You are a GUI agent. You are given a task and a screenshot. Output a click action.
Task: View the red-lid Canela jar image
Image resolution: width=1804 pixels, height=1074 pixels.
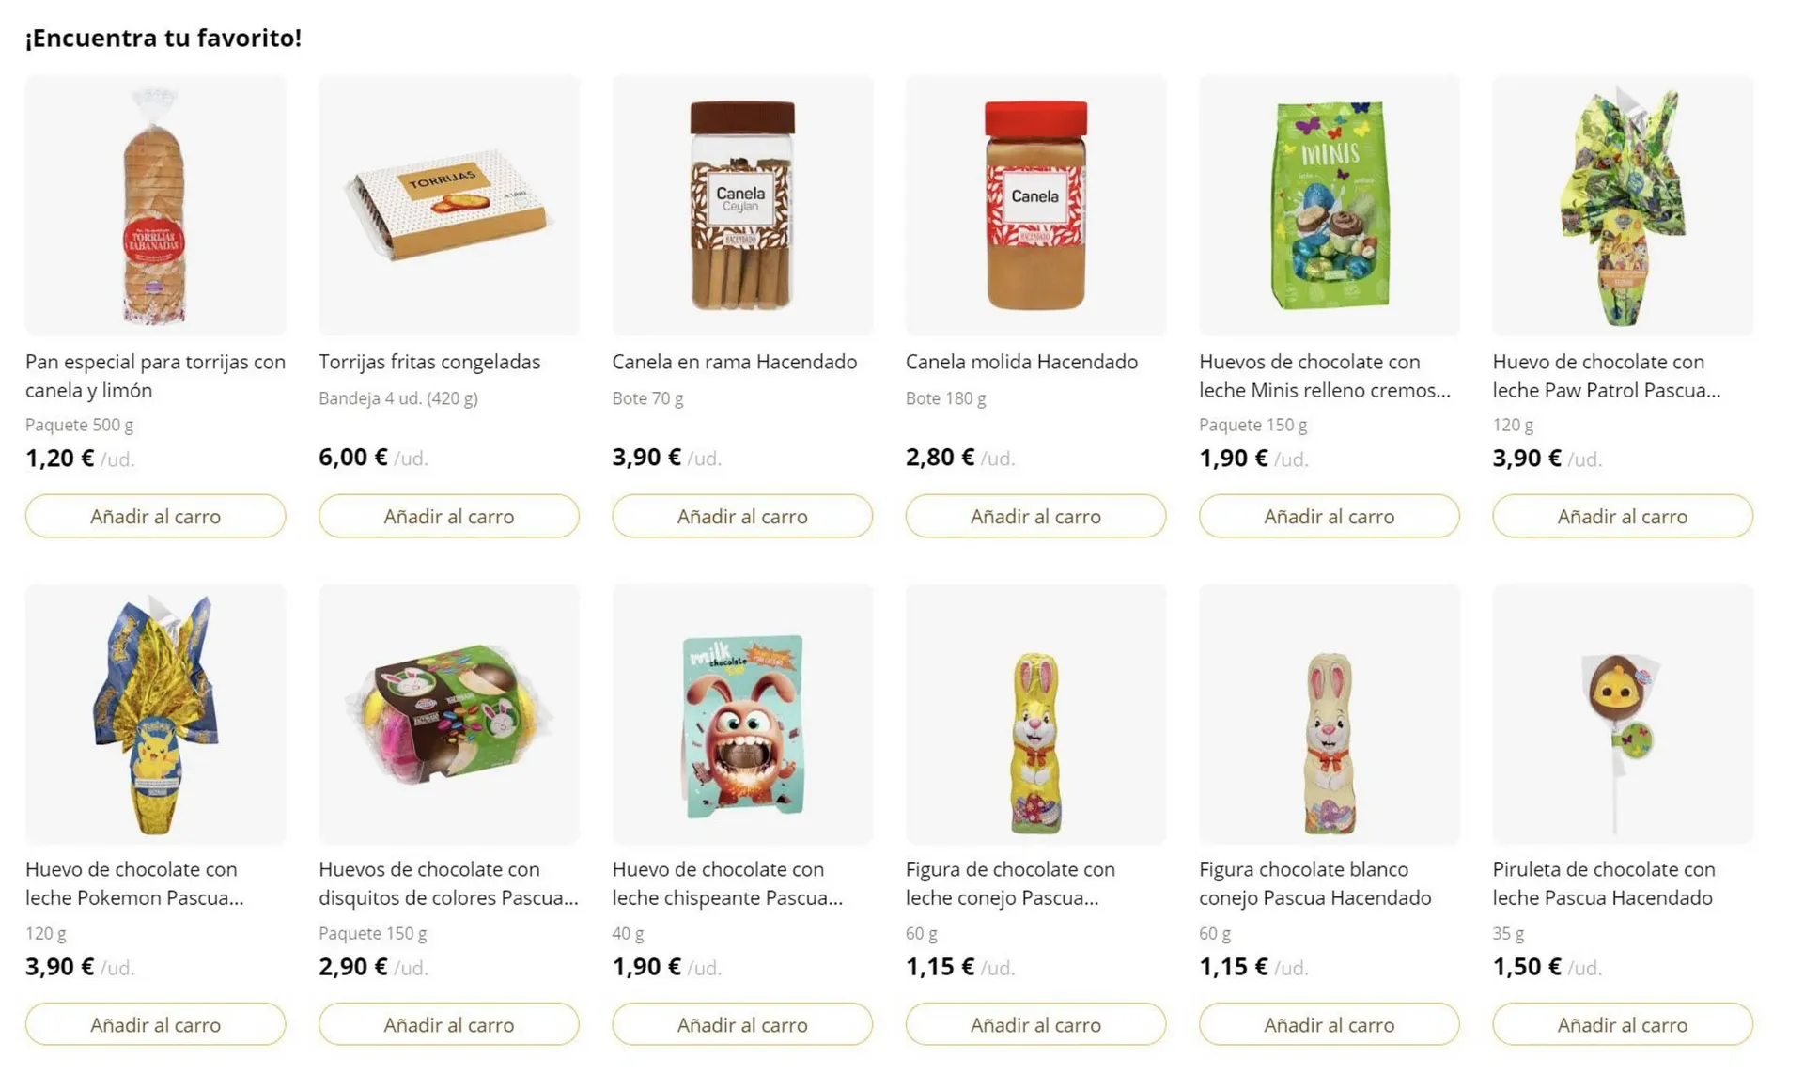1035,206
